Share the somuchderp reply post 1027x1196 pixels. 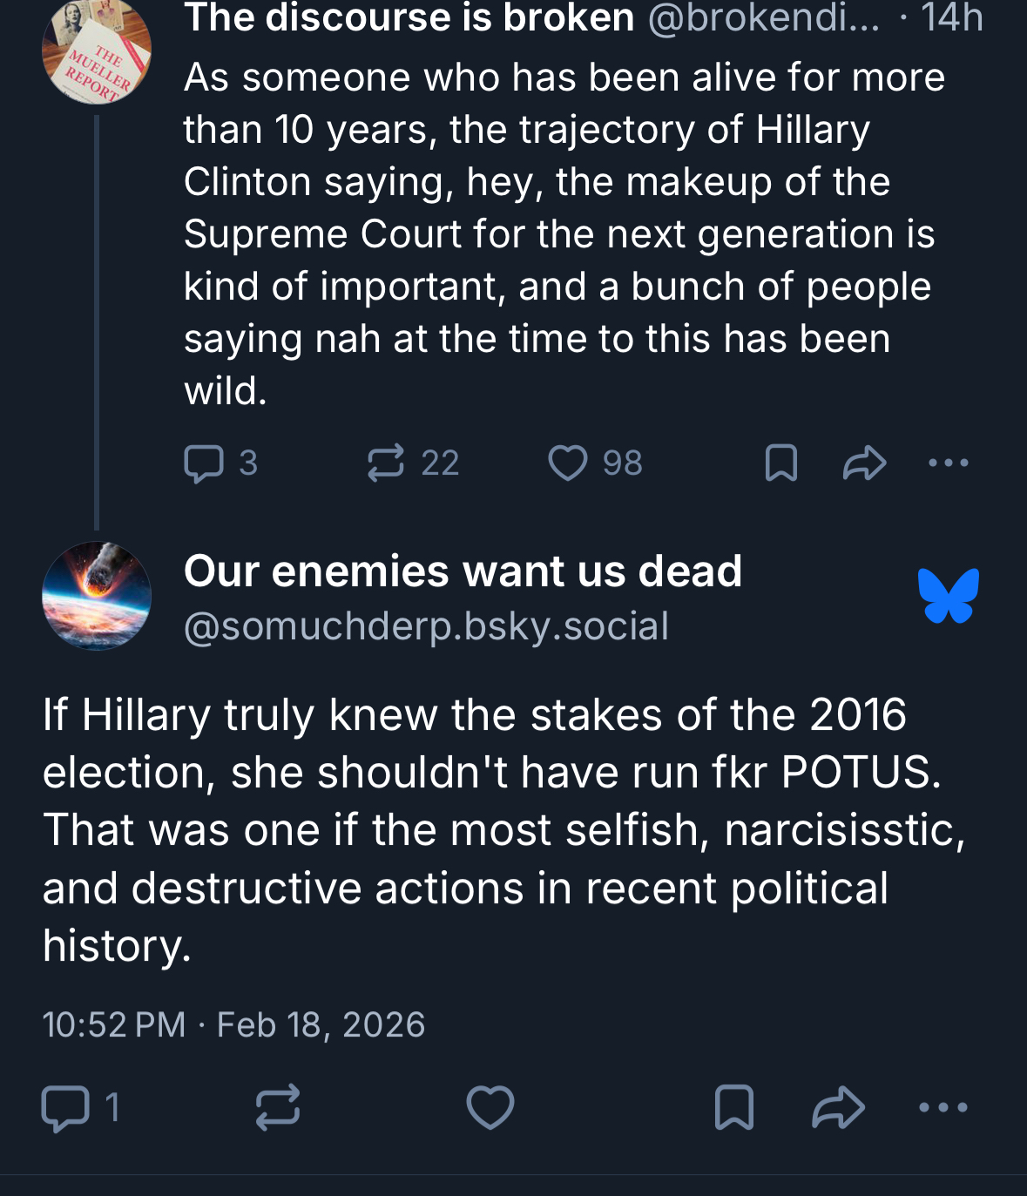(x=838, y=1108)
